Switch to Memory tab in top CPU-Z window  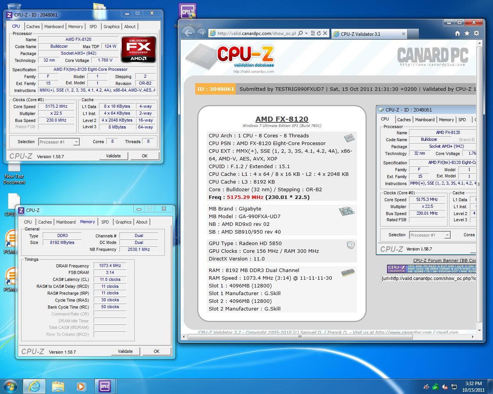pyautogui.click(x=75, y=27)
